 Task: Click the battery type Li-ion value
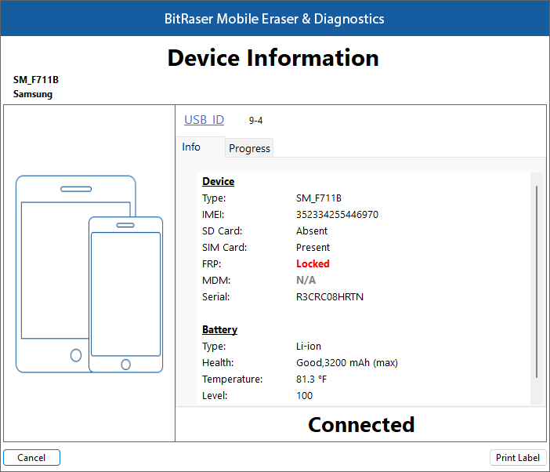point(309,347)
